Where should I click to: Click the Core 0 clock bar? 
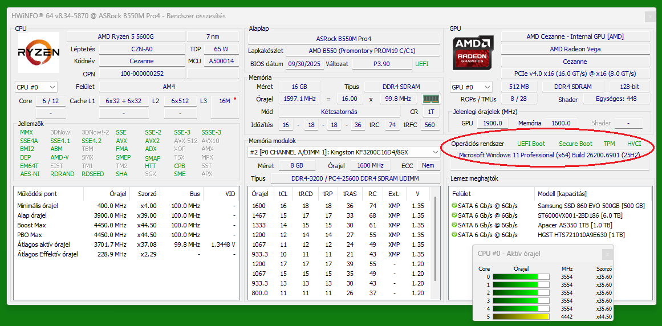(x=521, y=277)
